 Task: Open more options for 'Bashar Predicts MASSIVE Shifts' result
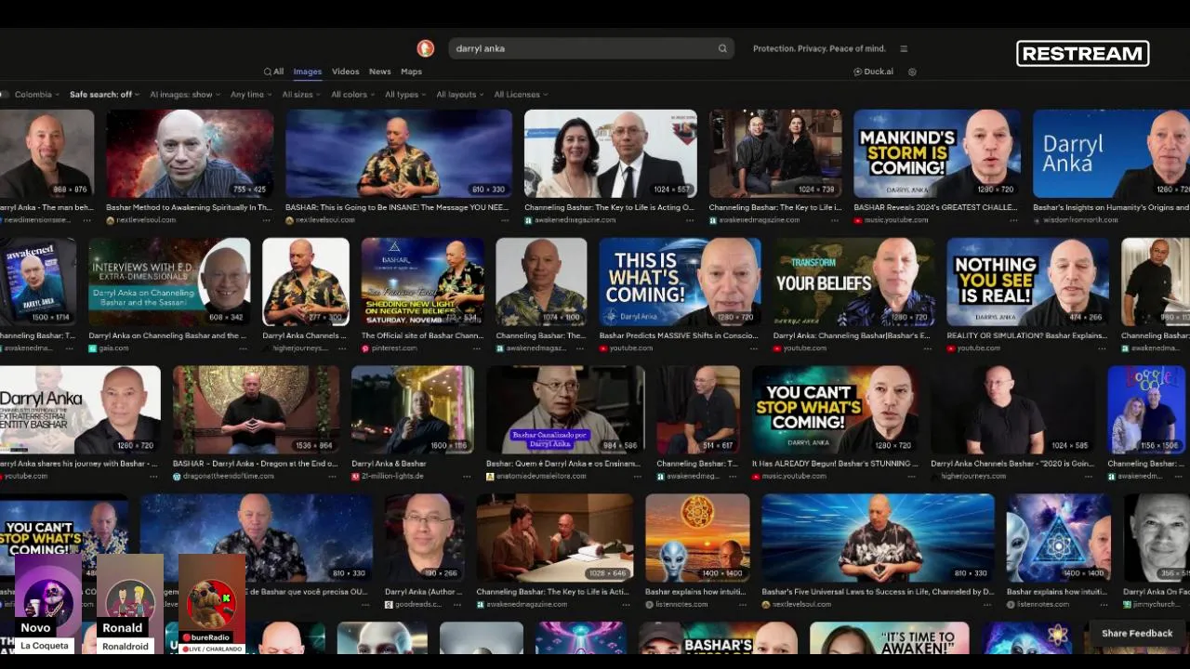click(x=754, y=348)
